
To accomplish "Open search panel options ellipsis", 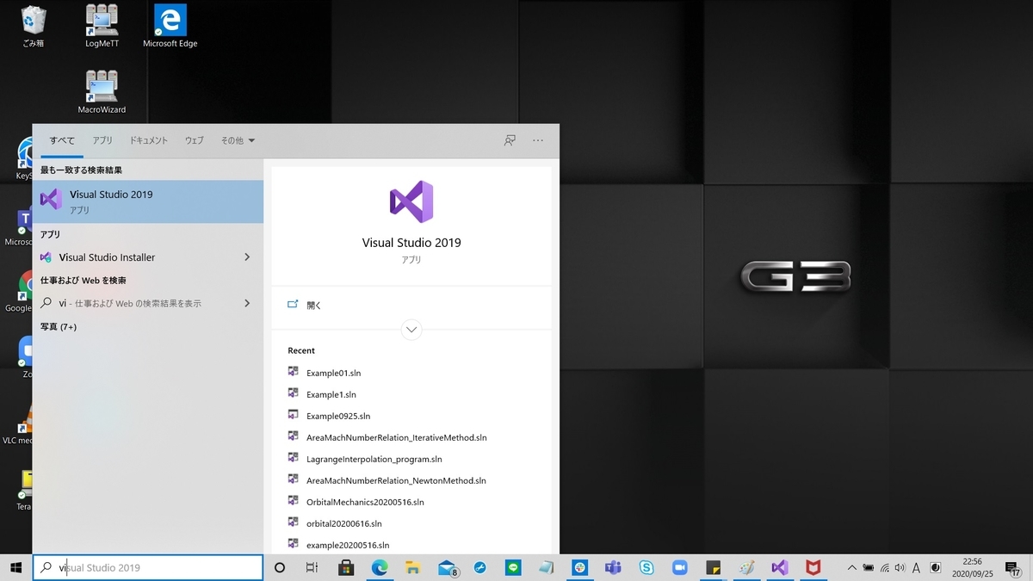I will 538,140.
